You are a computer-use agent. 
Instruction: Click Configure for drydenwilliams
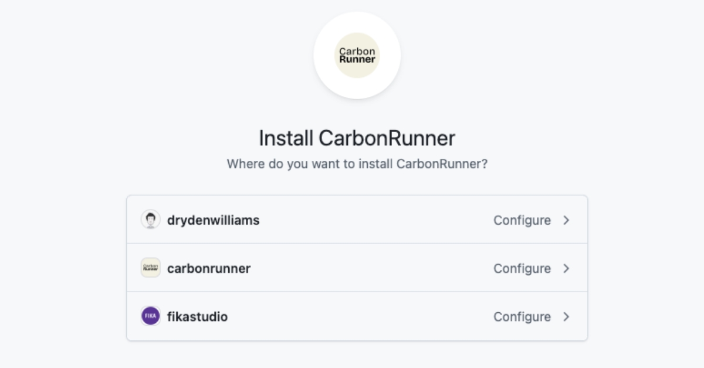tap(522, 220)
